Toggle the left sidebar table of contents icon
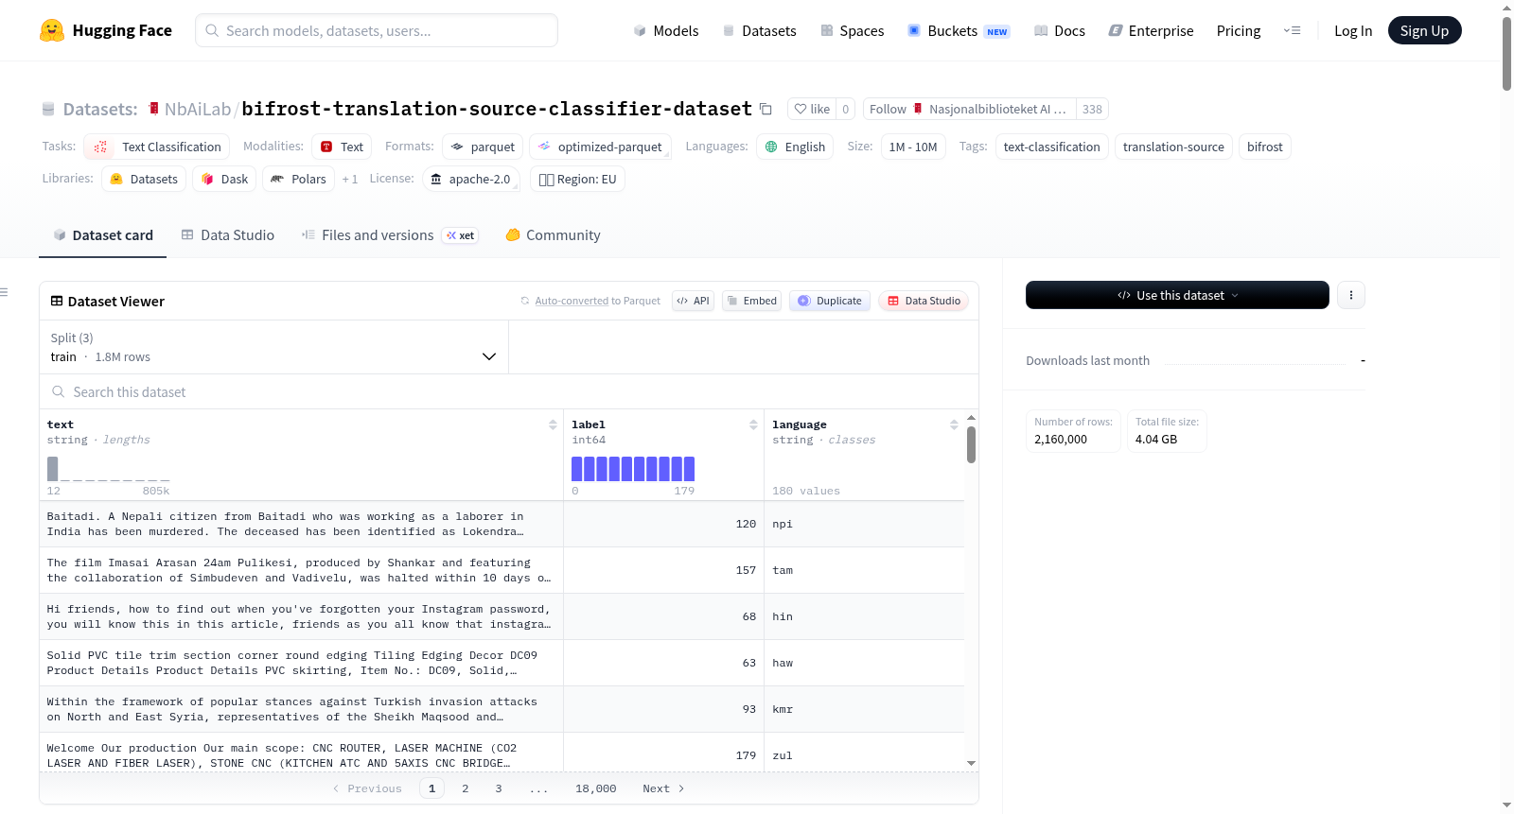This screenshot has height=814, width=1514. pos(4,292)
